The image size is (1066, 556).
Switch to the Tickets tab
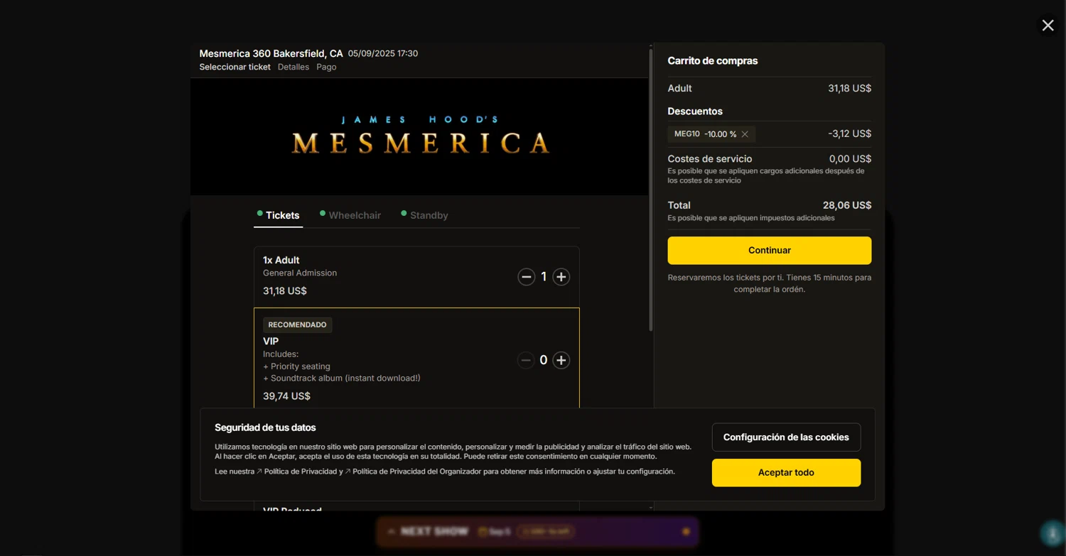point(278,215)
